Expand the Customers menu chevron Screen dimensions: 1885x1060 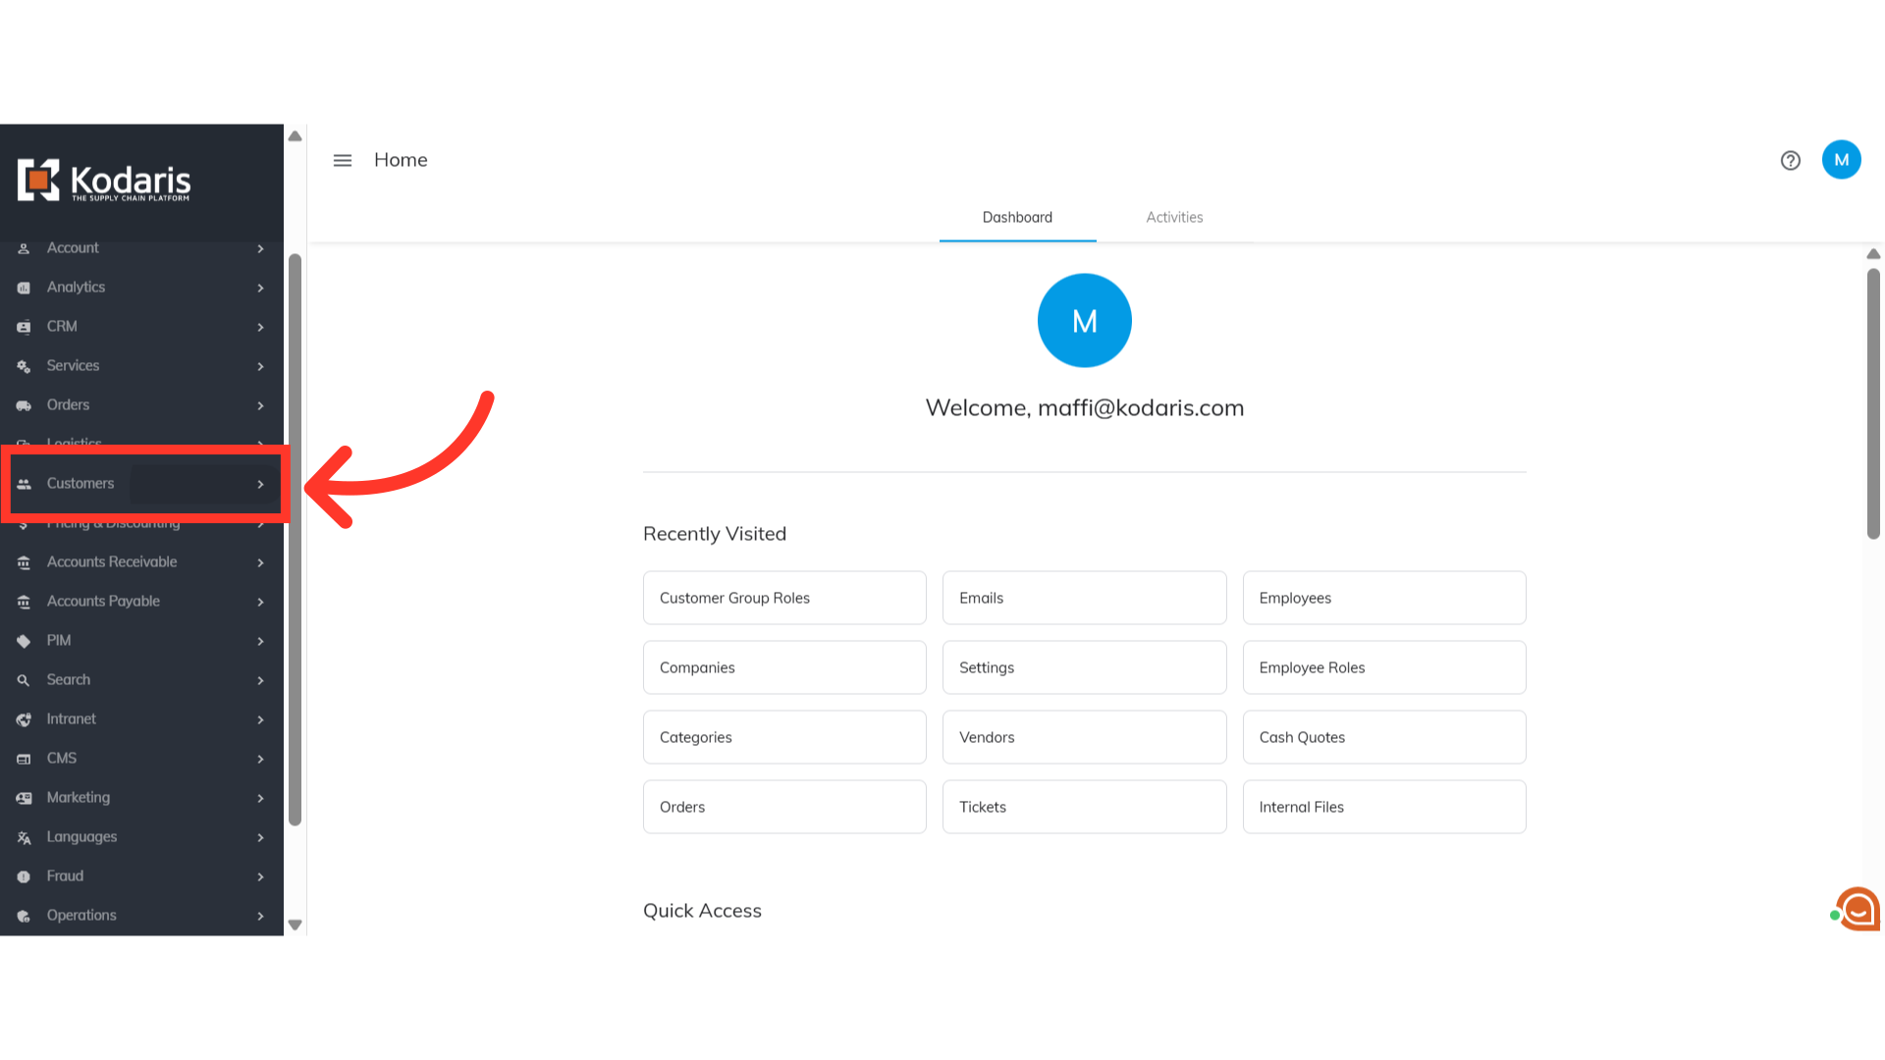(x=260, y=484)
